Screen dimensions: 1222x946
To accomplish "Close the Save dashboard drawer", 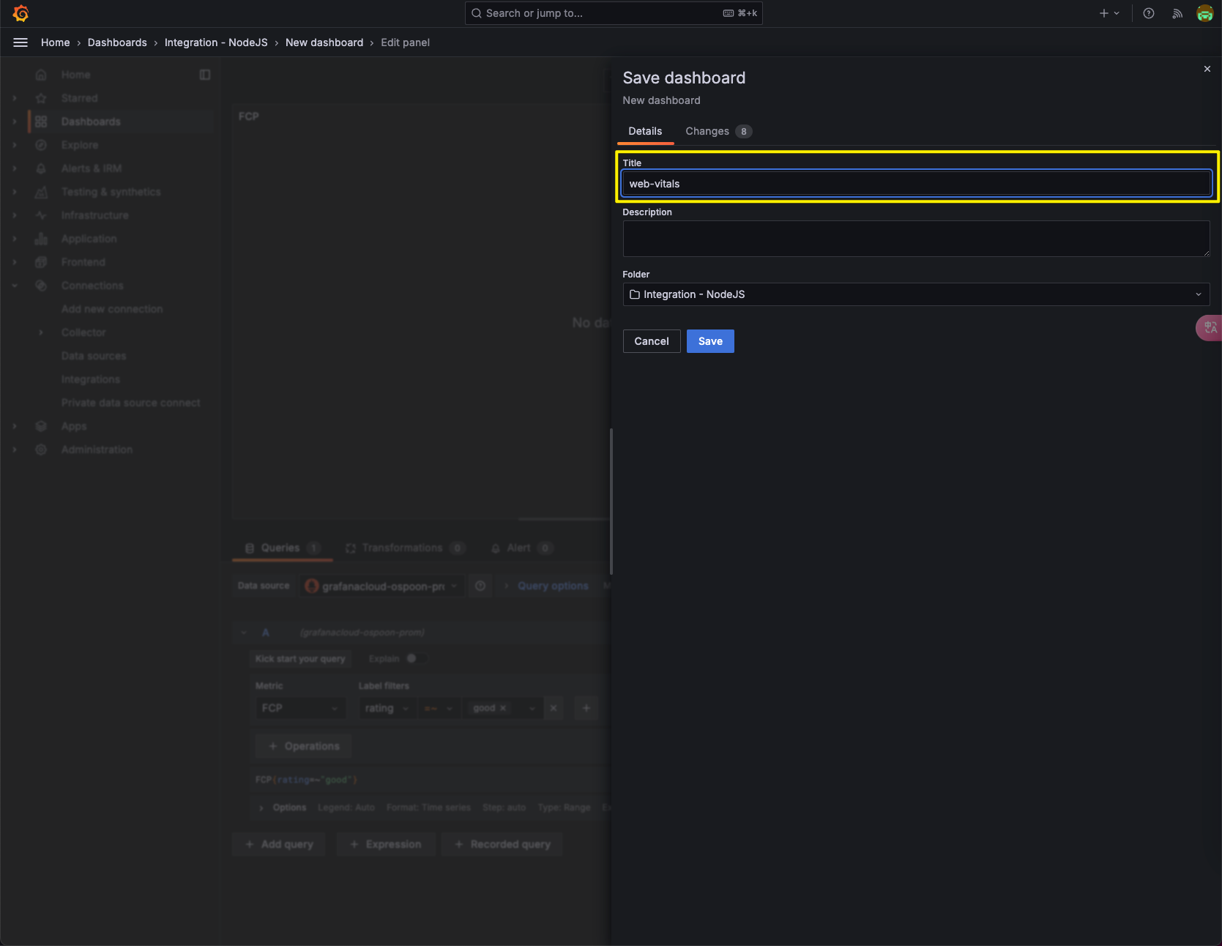I will [x=1207, y=69].
